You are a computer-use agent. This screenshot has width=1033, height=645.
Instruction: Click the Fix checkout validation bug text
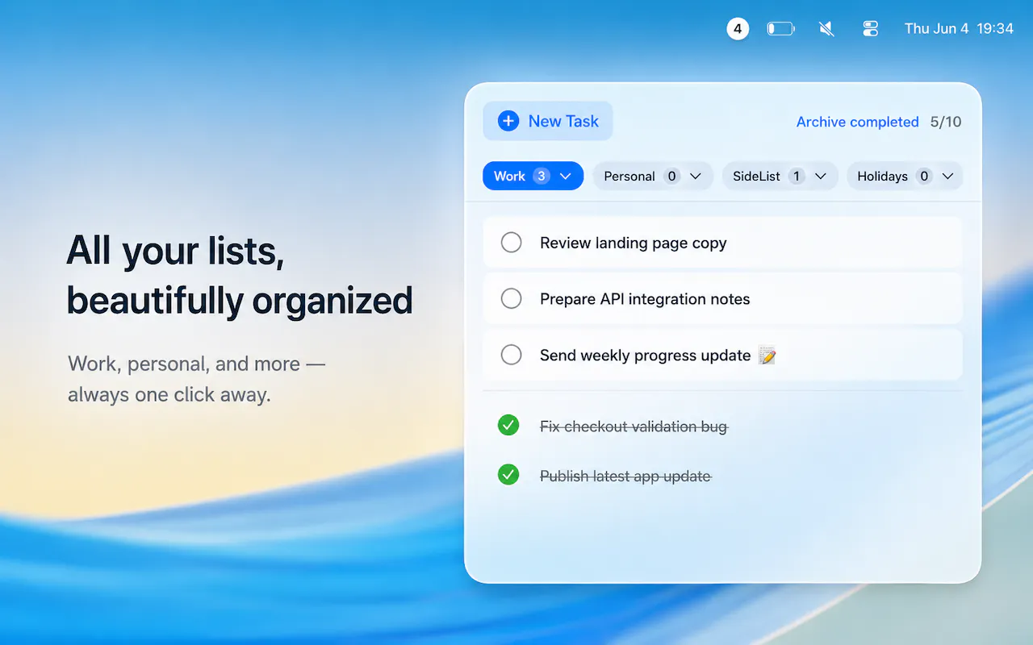click(x=634, y=426)
